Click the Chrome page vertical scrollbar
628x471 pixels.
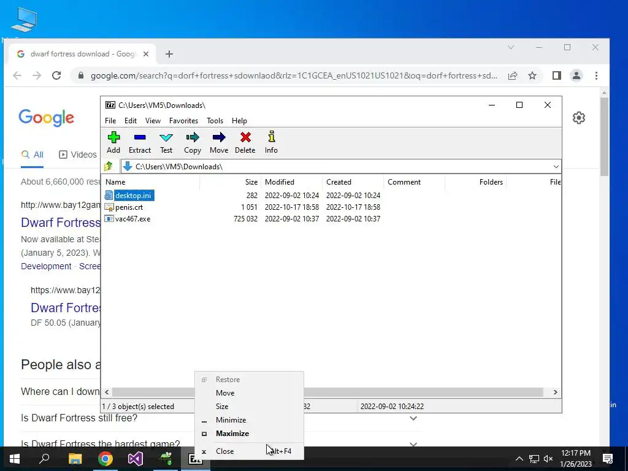pos(604,136)
